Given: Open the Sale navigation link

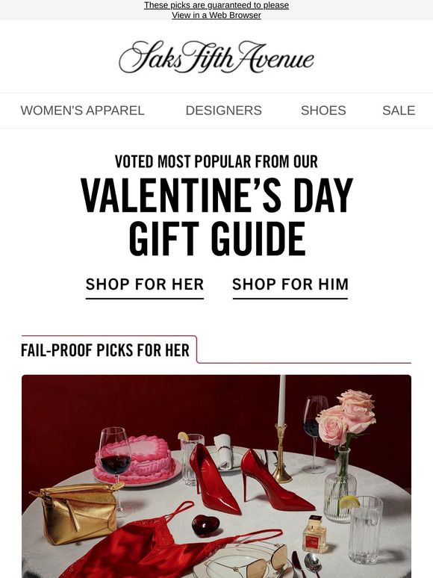Looking at the screenshot, I should coord(399,111).
